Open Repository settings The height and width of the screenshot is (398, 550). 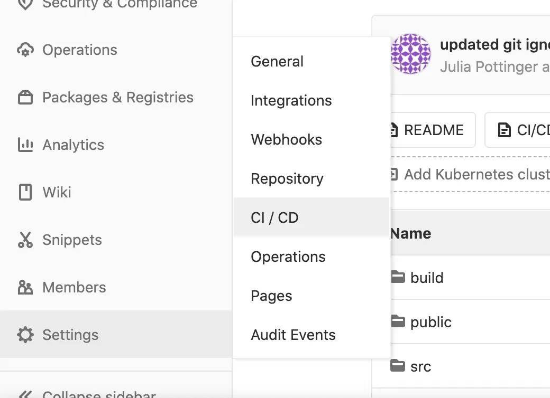311,179
